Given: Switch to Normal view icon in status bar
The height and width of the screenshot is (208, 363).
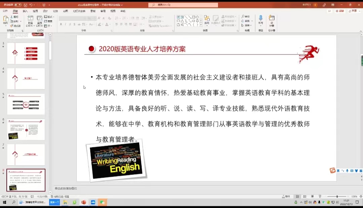Looking at the screenshot, I should (297, 197).
